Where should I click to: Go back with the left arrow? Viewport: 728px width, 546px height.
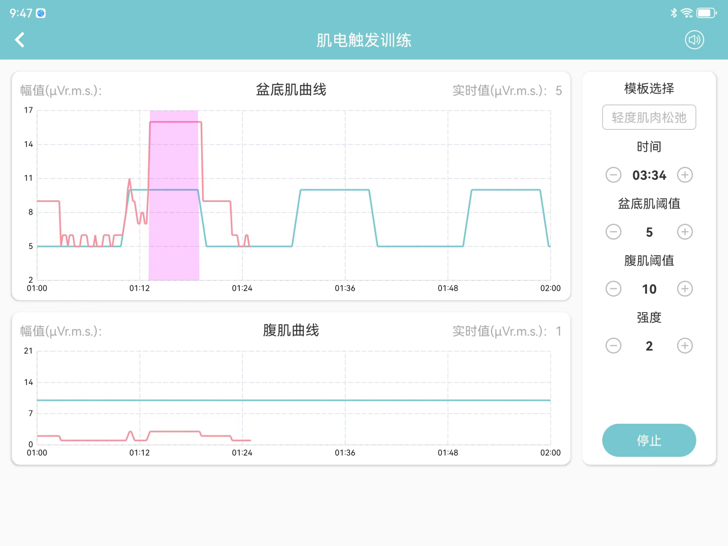(20, 40)
